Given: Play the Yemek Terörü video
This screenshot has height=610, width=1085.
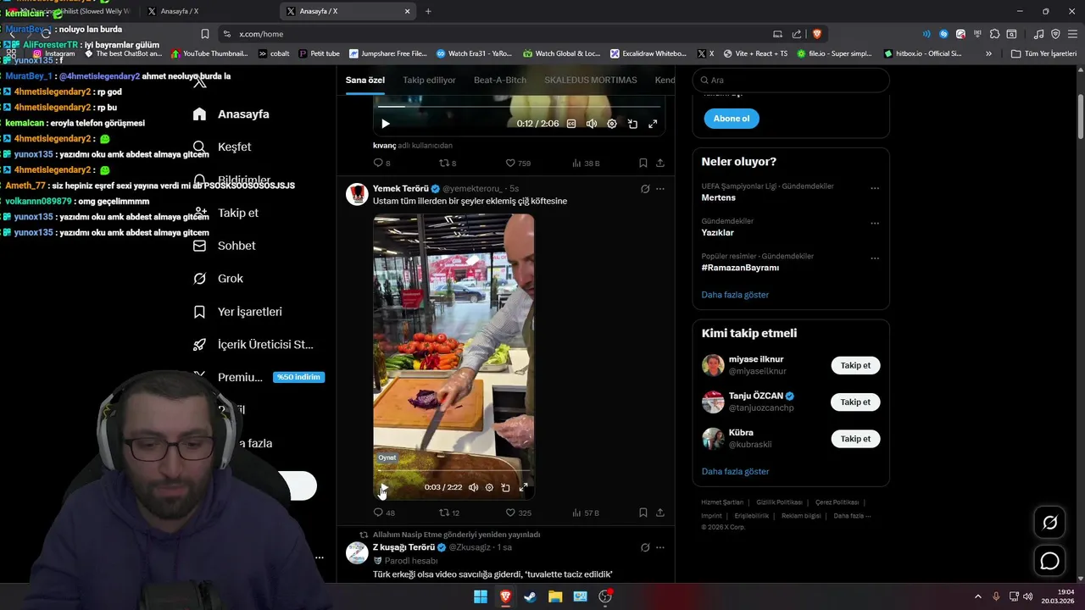Looking at the screenshot, I should click(384, 488).
